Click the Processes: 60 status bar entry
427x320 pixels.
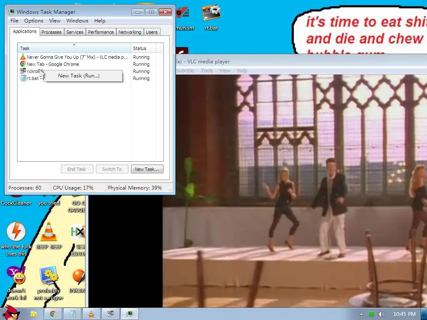click(x=25, y=188)
